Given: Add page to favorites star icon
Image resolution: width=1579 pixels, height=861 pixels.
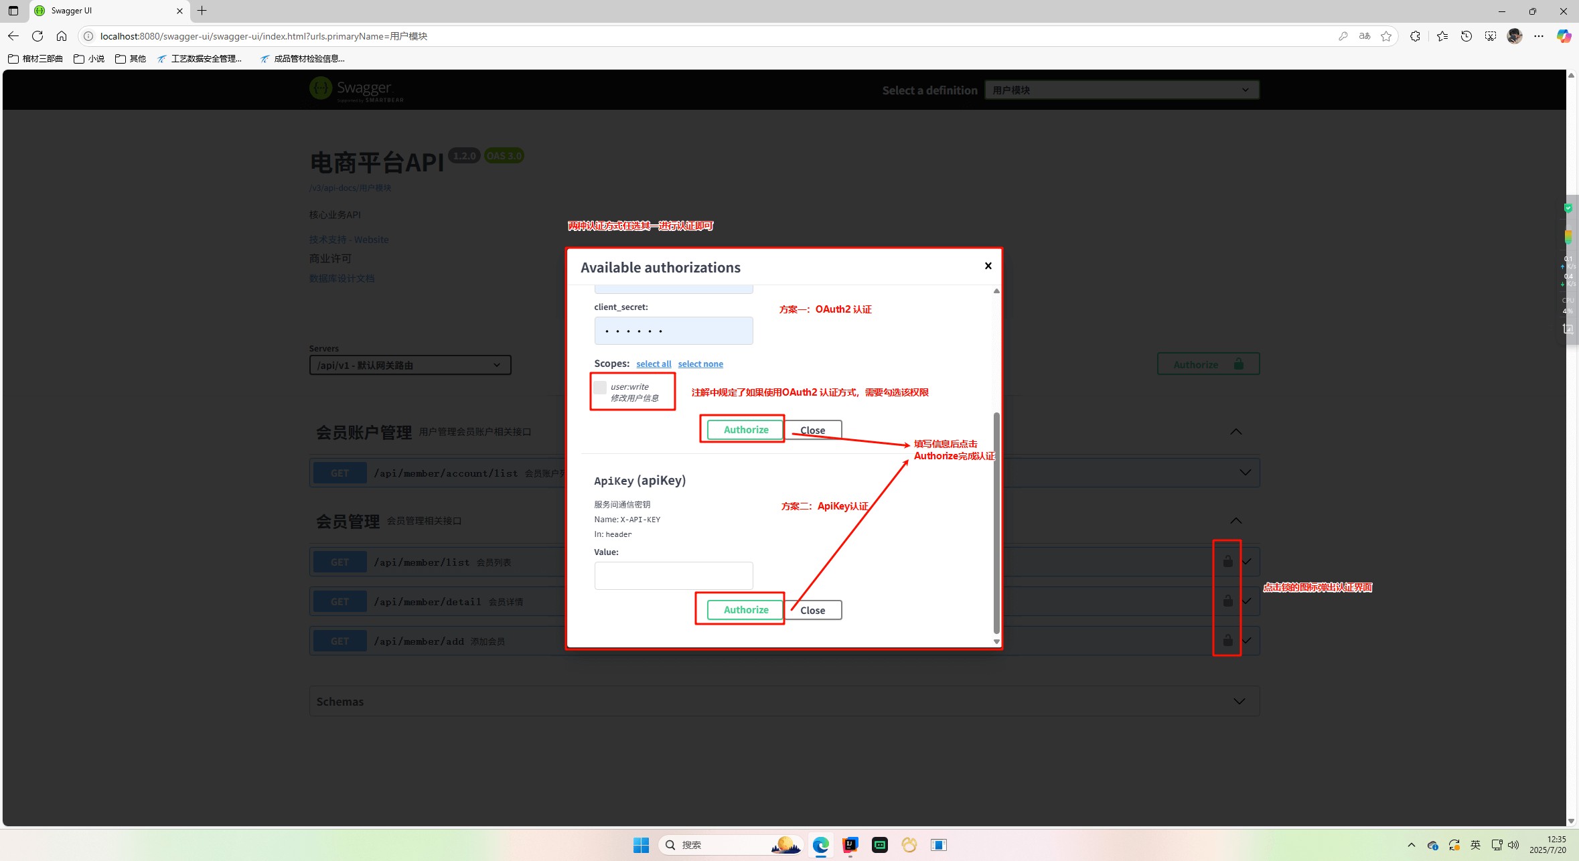Looking at the screenshot, I should (1386, 36).
